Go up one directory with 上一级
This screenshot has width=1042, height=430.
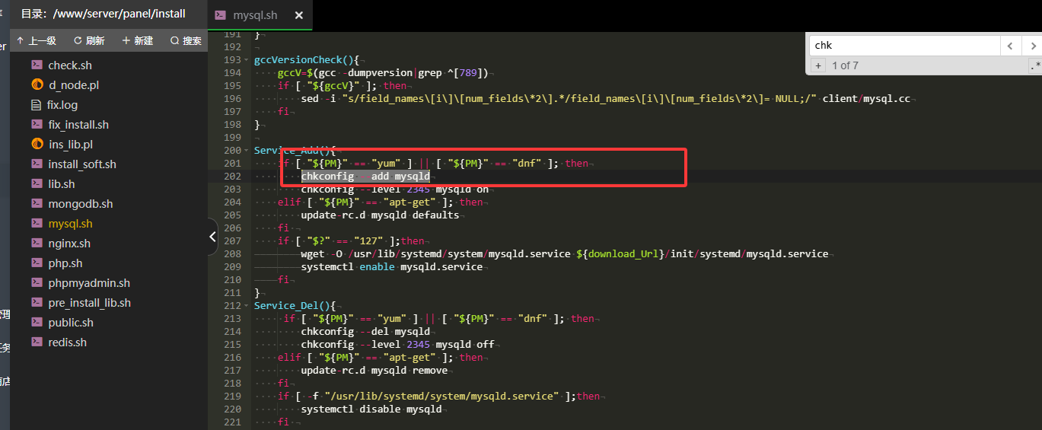click(36, 40)
